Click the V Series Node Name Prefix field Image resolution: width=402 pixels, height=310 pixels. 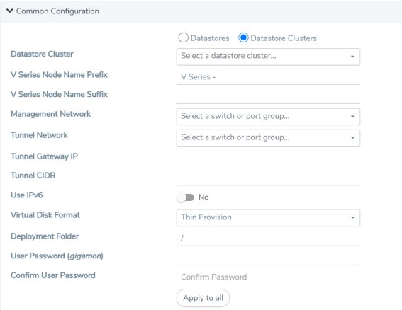[x=268, y=77]
